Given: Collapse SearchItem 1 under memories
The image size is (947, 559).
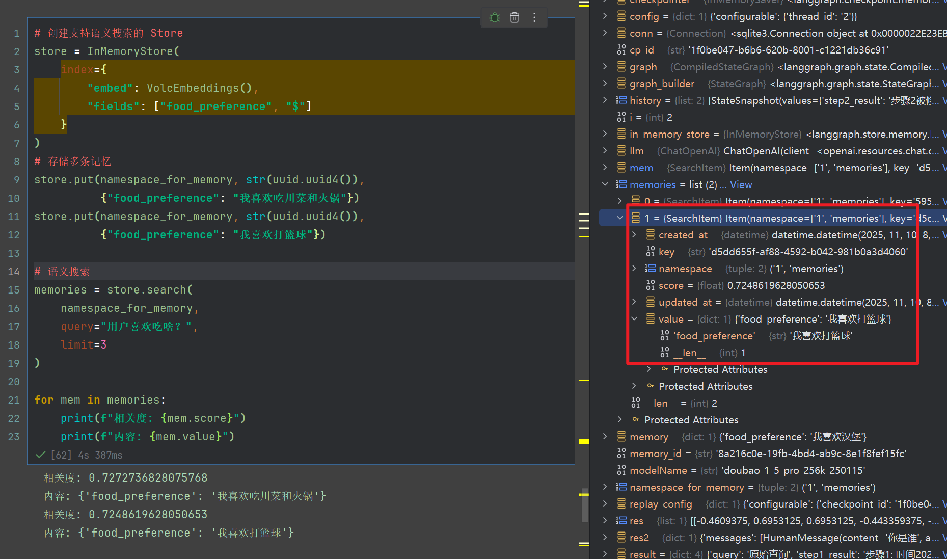Looking at the screenshot, I should (620, 218).
